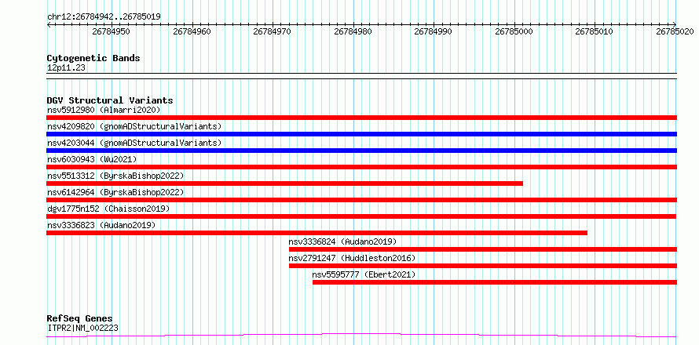Open the ITPR2|NM_002223 gene label
Screen dimensions: 699x345
click(82, 329)
